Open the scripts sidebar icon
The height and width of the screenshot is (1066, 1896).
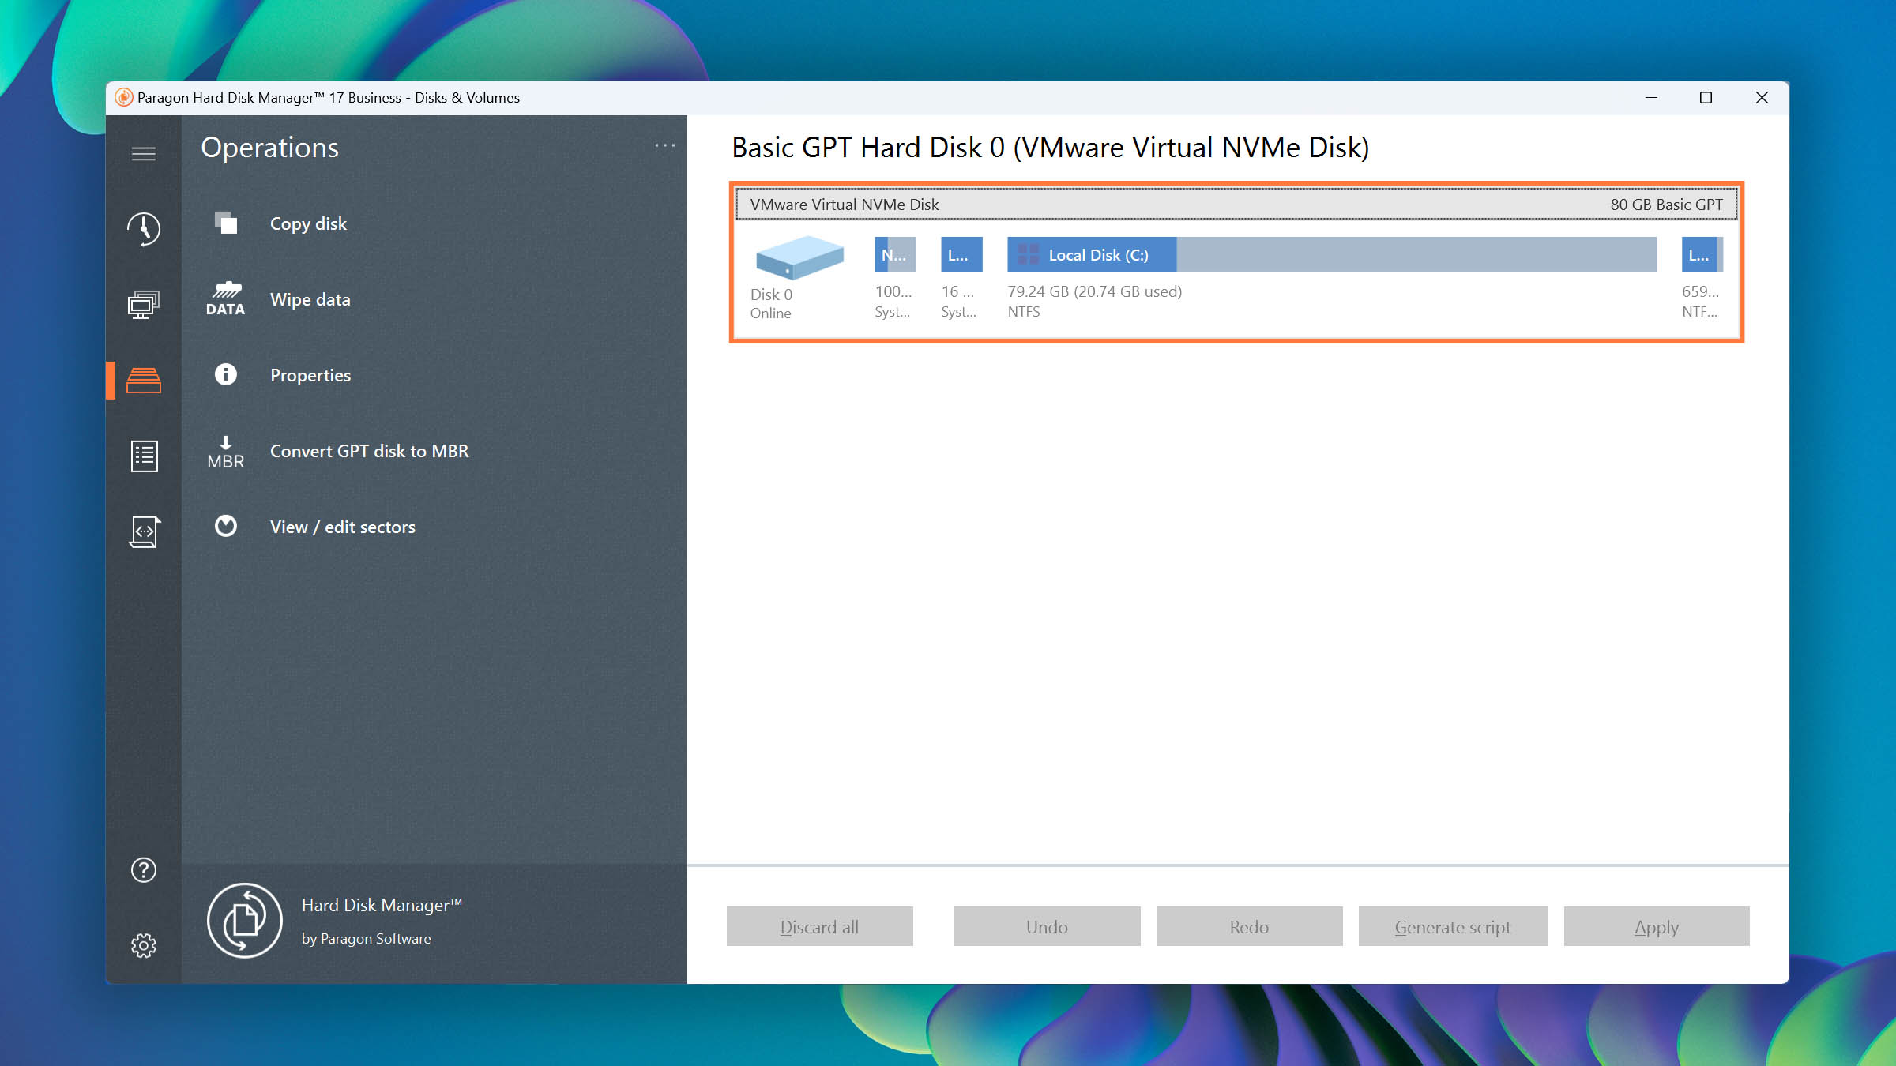(x=144, y=531)
